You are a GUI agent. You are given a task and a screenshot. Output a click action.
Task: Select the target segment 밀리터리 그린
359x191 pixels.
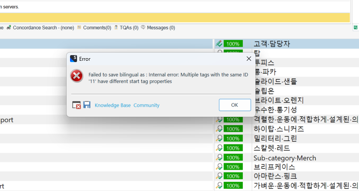(x=275, y=138)
